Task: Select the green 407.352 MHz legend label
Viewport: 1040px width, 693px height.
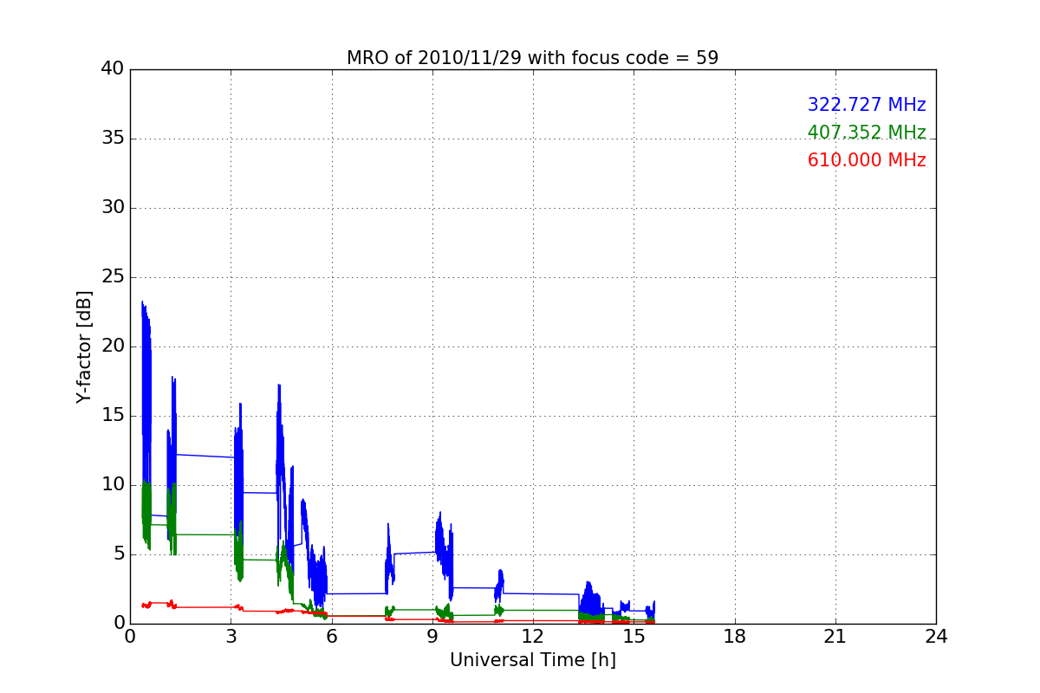Action: (x=867, y=133)
